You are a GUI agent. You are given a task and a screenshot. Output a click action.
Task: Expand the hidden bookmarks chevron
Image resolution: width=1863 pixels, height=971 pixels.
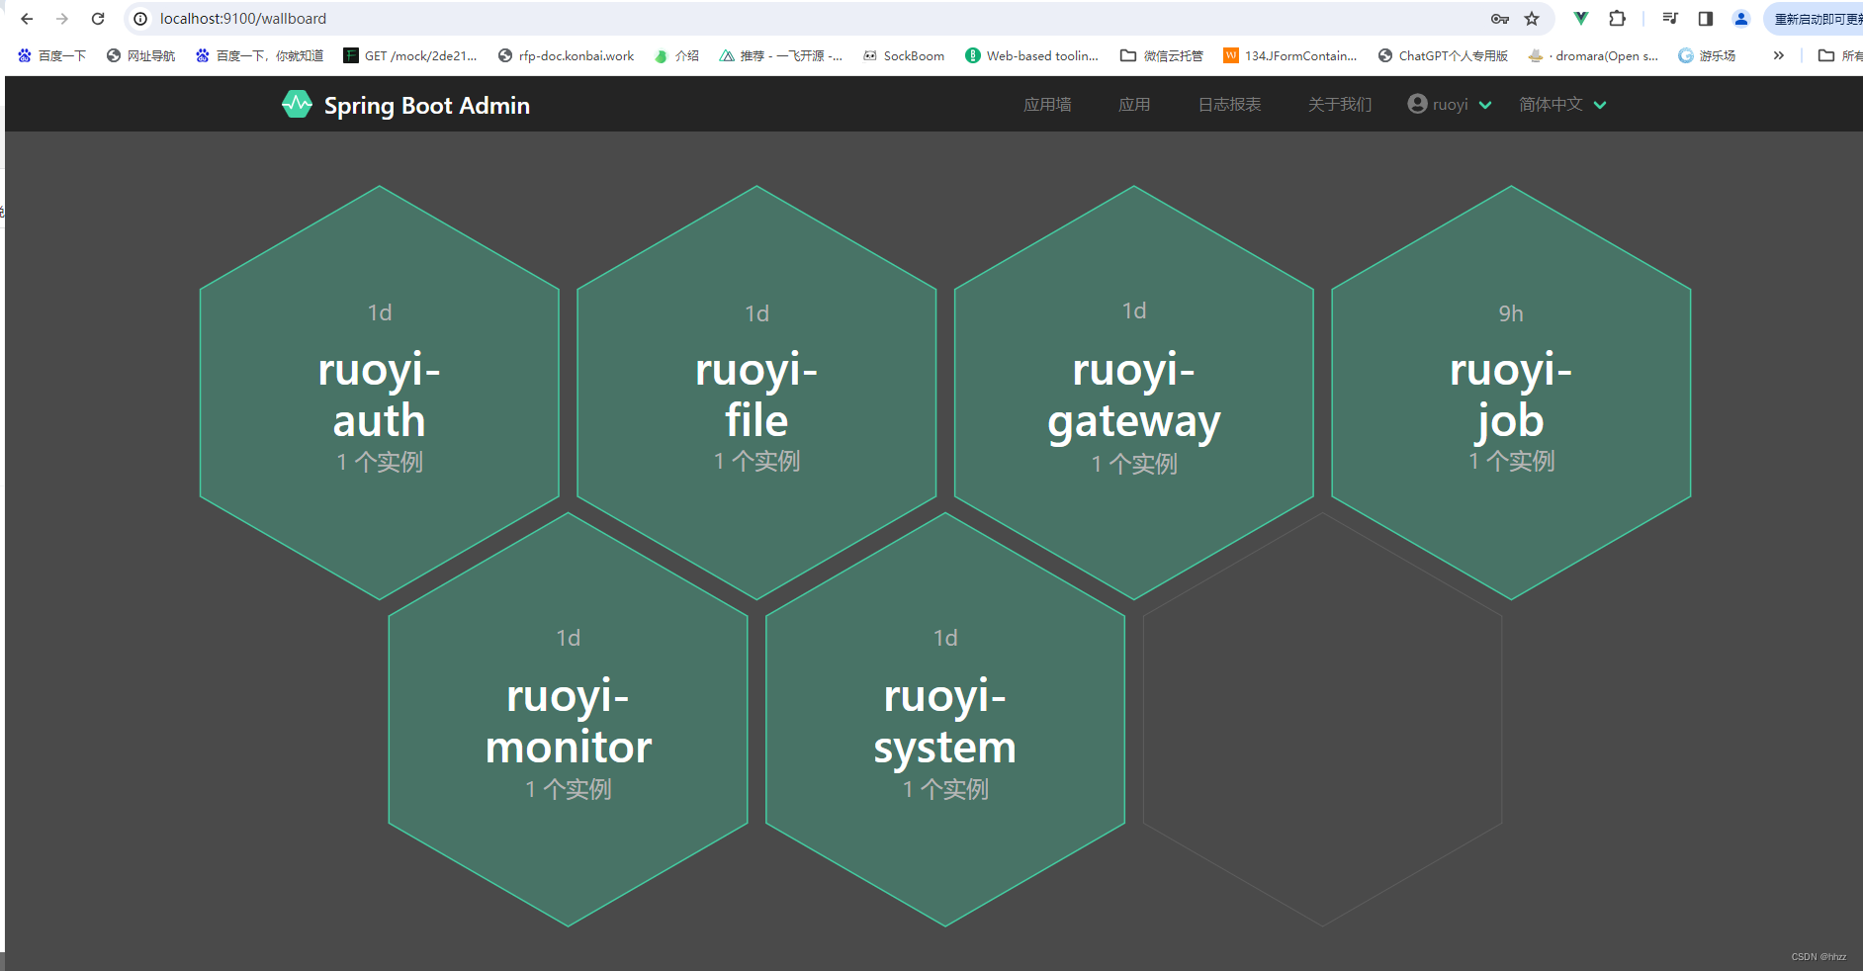1779,55
